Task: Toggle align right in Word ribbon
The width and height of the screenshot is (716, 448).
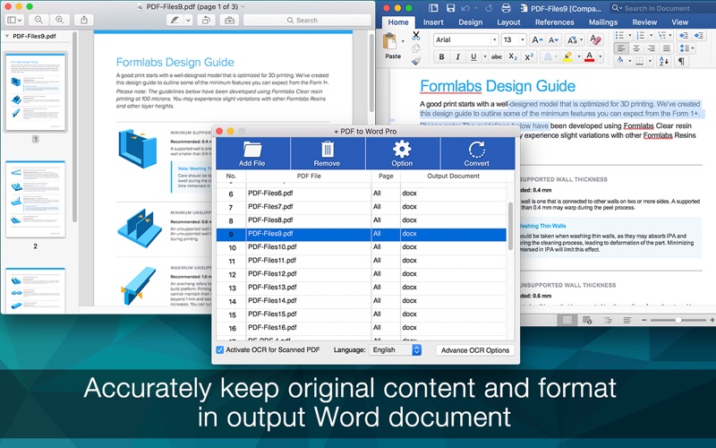Action: [652, 48]
